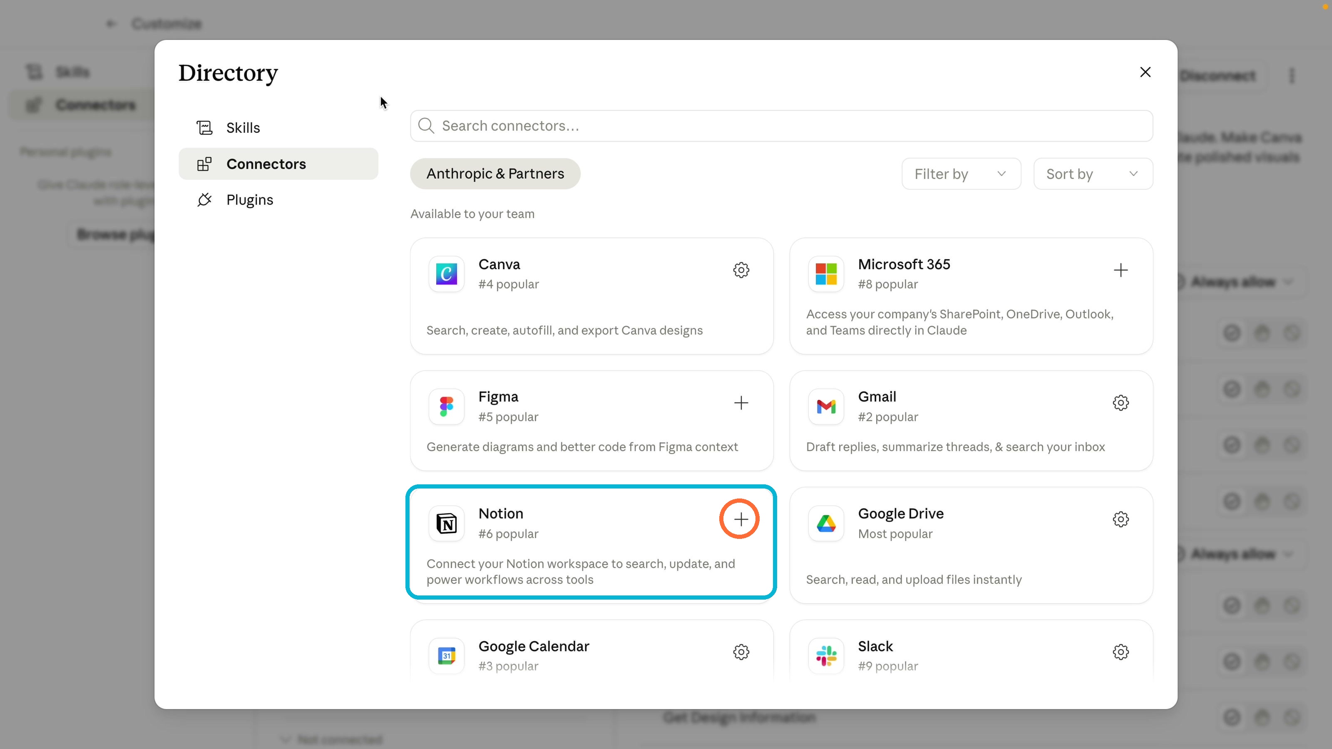
Task: Click the search magnifier icon
Action: click(426, 126)
